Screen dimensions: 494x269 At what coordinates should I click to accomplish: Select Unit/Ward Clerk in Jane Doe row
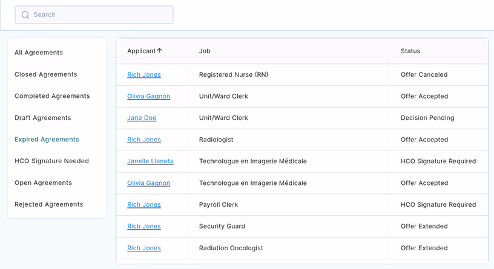click(x=223, y=118)
